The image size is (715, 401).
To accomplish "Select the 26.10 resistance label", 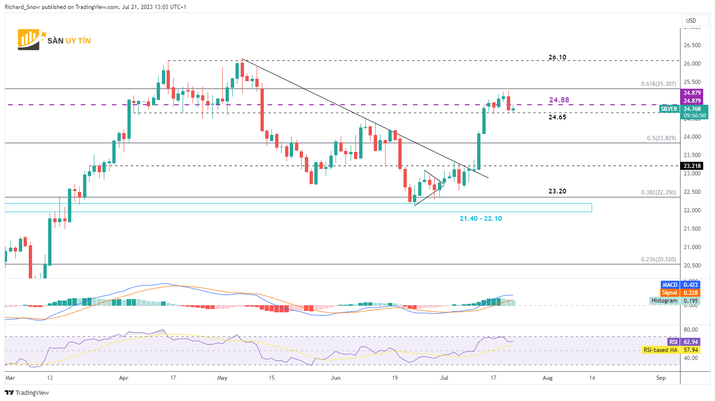I will [557, 57].
